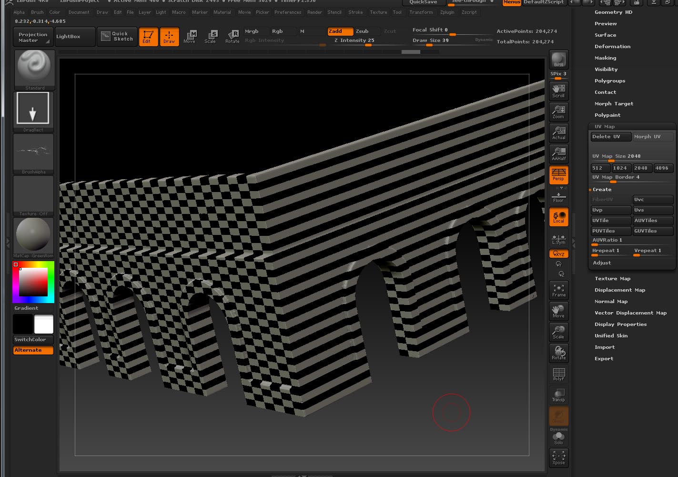Open the Texture Off selector

tap(33, 195)
